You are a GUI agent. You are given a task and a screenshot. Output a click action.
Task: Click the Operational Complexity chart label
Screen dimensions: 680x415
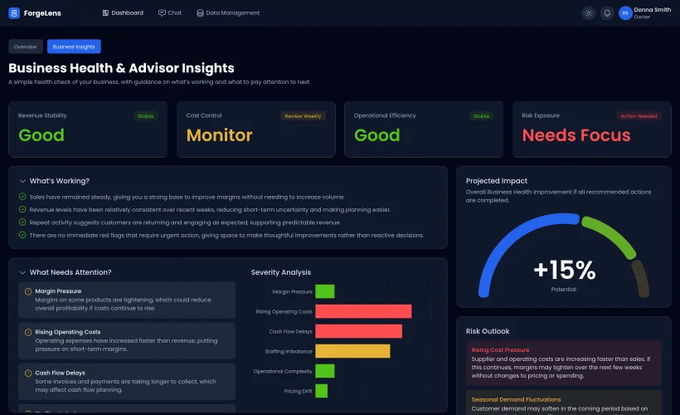(283, 371)
